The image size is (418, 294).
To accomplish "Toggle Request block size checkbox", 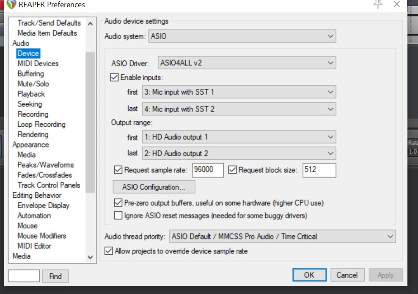I will (232, 170).
